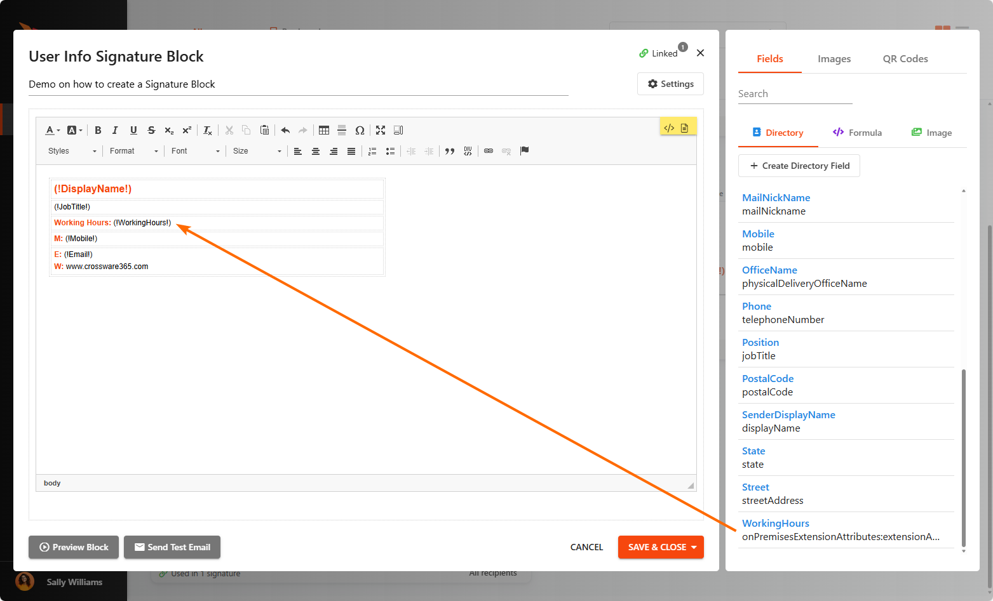Toggle underline formatting
The height and width of the screenshot is (601, 993).
tap(133, 130)
